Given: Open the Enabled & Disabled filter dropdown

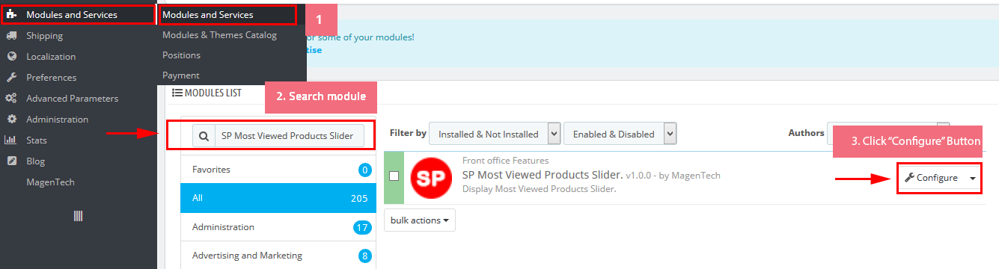Looking at the screenshot, I should coord(620,134).
